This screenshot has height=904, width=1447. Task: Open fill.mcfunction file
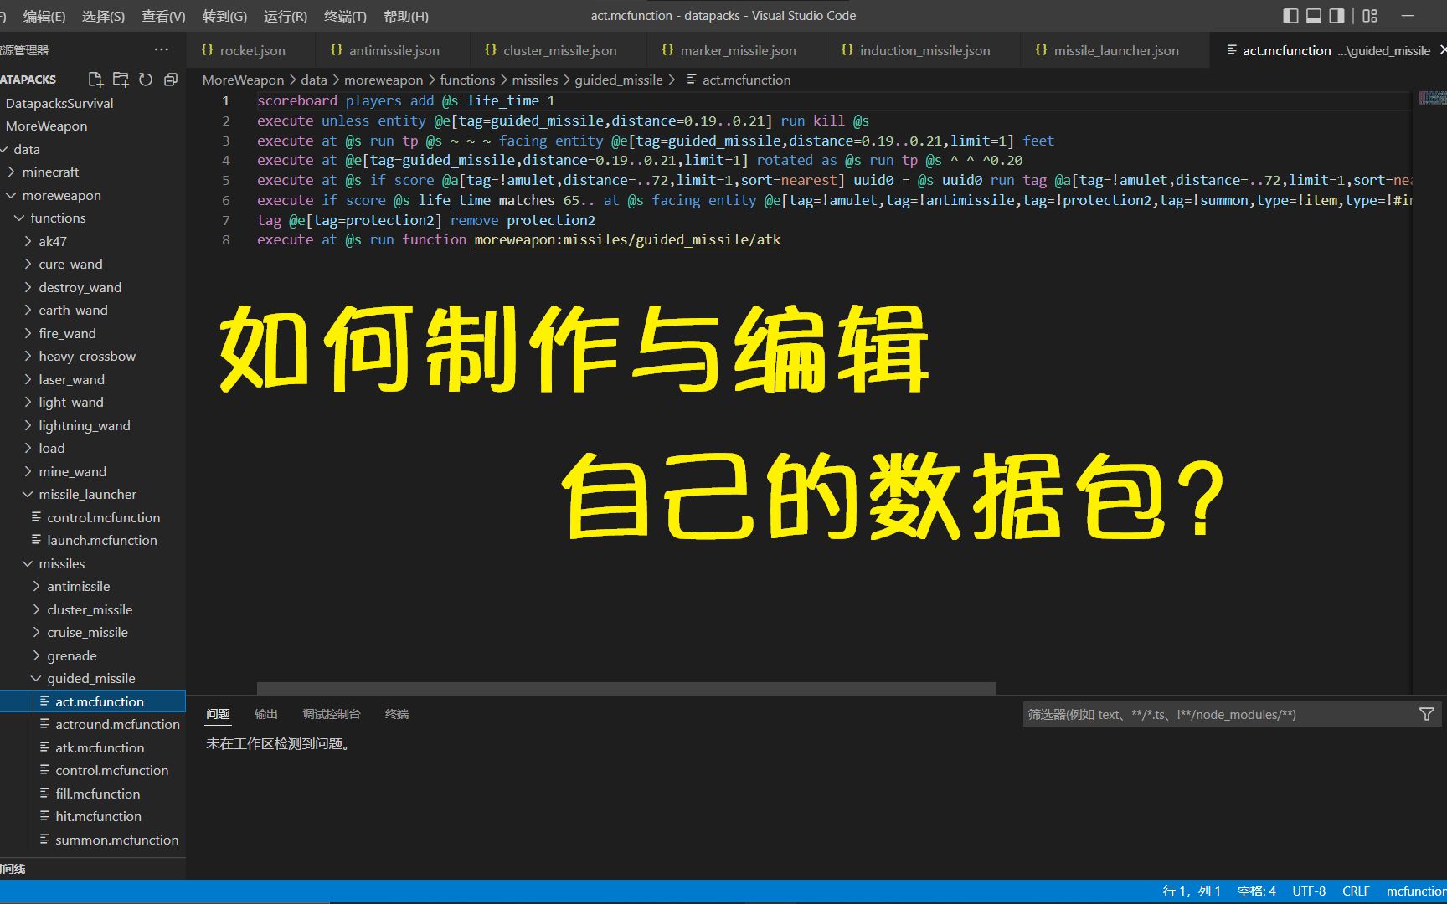click(x=92, y=794)
